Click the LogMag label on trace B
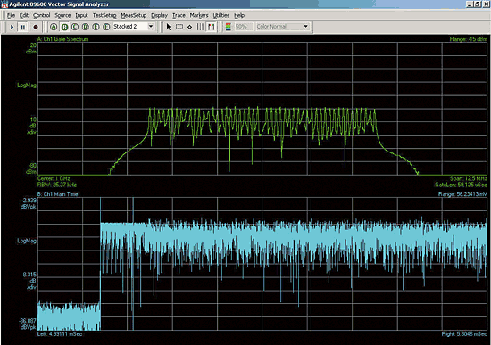The height and width of the screenshot is (345, 491). point(27,241)
